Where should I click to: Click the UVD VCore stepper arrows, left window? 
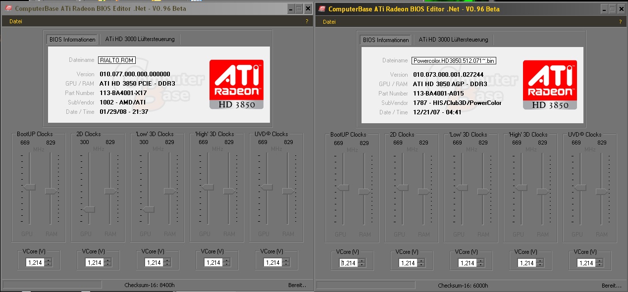coord(286,262)
